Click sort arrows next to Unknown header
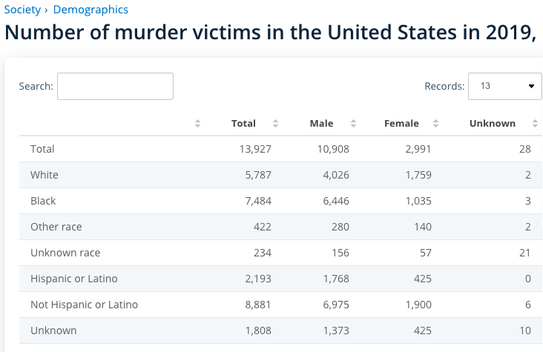This screenshot has height=352, width=543. point(535,124)
